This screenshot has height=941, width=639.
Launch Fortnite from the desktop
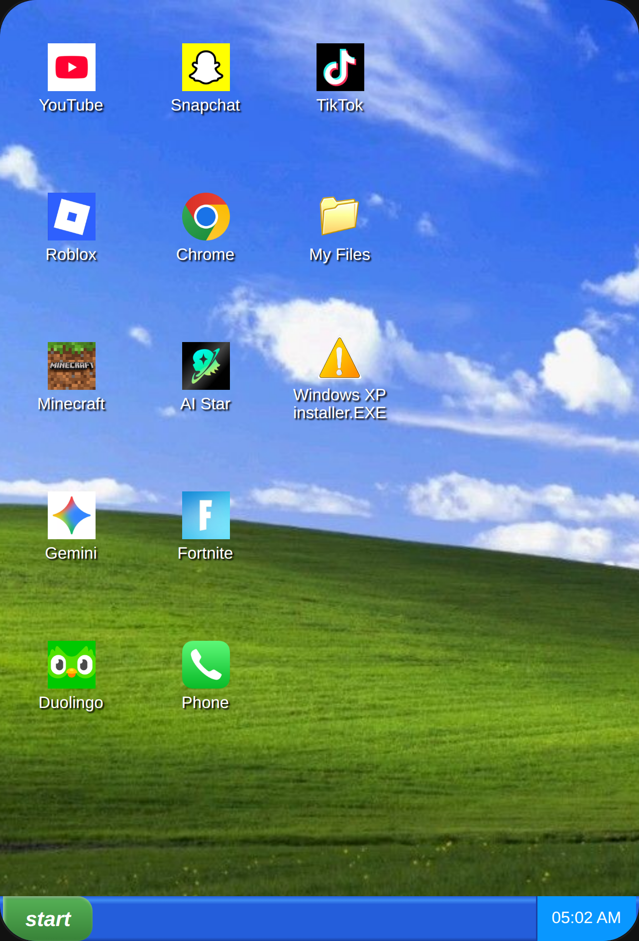[x=206, y=515]
